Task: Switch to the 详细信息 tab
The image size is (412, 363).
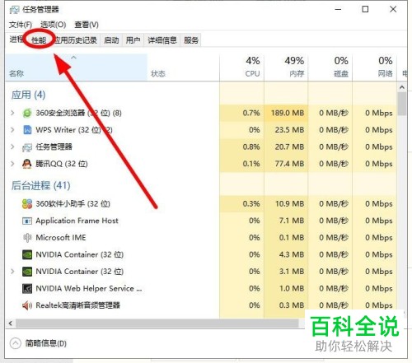Action: click(162, 40)
